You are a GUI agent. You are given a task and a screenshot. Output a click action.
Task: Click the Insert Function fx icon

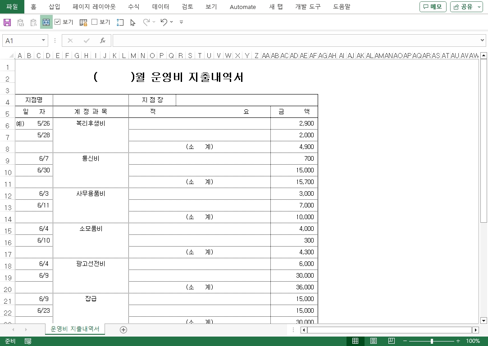[102, 41]
